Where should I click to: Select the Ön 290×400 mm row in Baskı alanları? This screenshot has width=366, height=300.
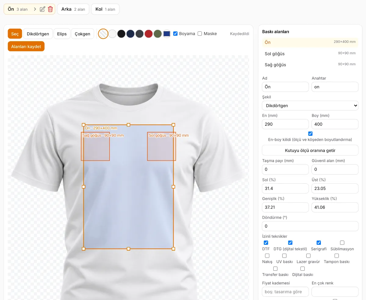pyautogui.click(x=310, y=42)
